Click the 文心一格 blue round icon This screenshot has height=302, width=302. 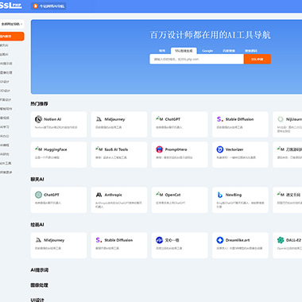pyautogui.click(x=159, y=240)
